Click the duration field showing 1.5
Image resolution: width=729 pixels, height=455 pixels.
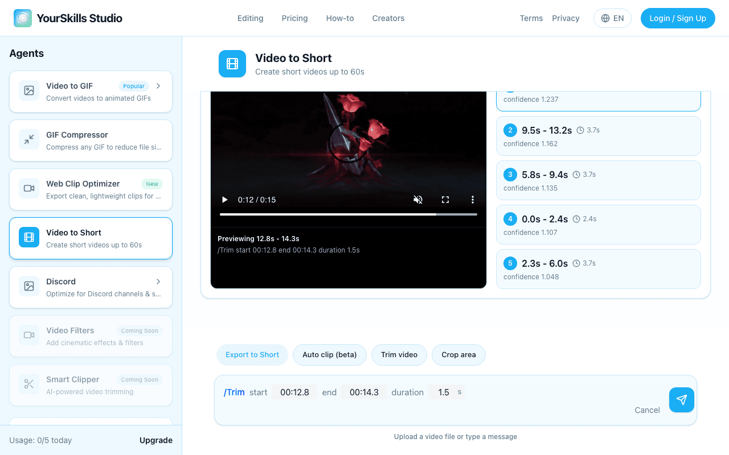click(x=447, y=392)
